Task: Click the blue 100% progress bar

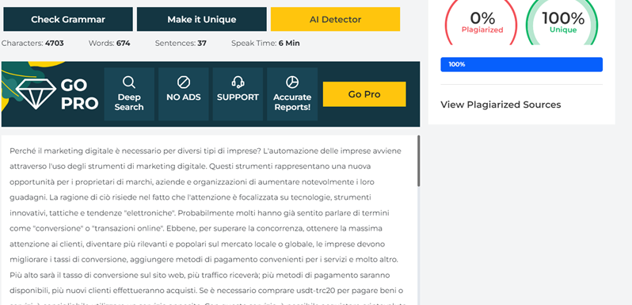Action: click(522, 64)
